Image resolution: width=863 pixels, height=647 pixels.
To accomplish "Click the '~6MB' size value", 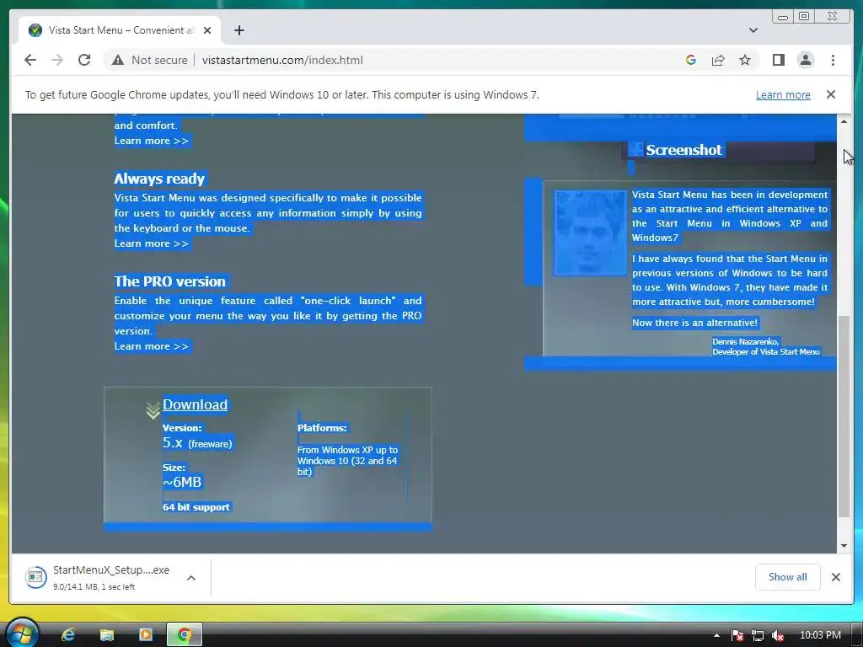I will point(182,482).
